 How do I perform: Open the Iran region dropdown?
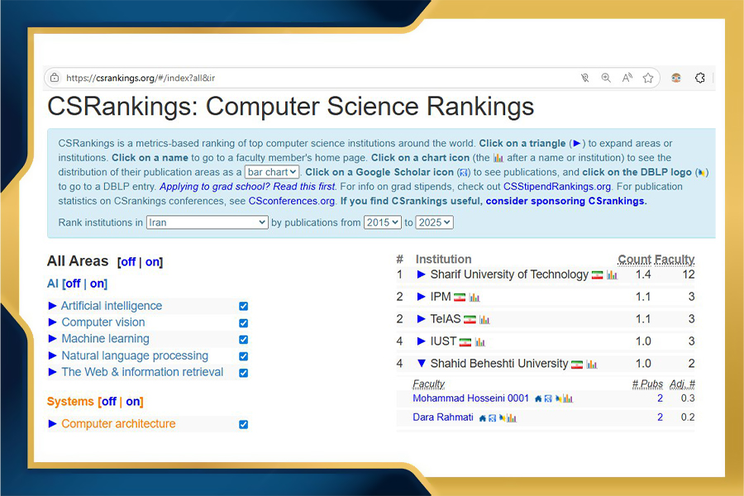point(207,222)
